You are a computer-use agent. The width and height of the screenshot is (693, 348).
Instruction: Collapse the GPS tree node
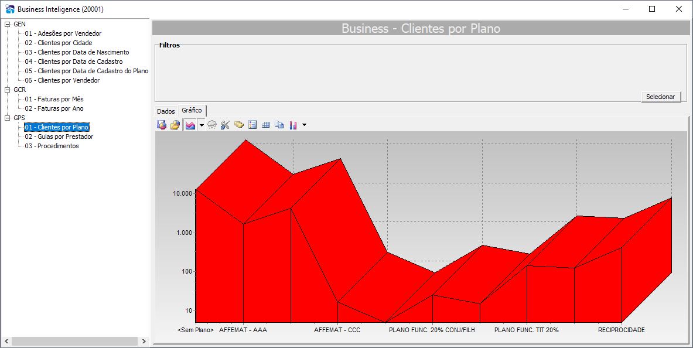tap(7, 118)
